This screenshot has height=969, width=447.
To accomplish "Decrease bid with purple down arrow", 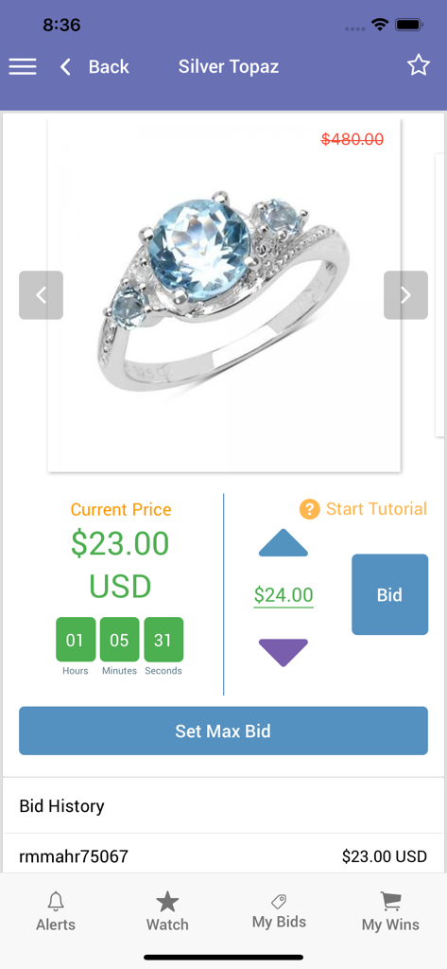I will click(x=283, y=653).
